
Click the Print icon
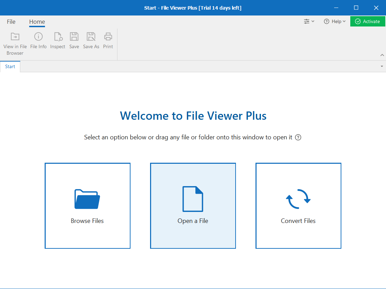click(x=108, y=37)
